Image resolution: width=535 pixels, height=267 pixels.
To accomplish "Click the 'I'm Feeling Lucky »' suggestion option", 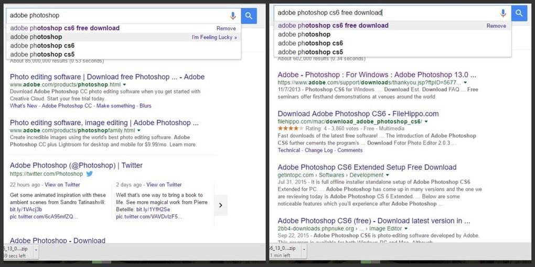I will (x=214, y=37).
